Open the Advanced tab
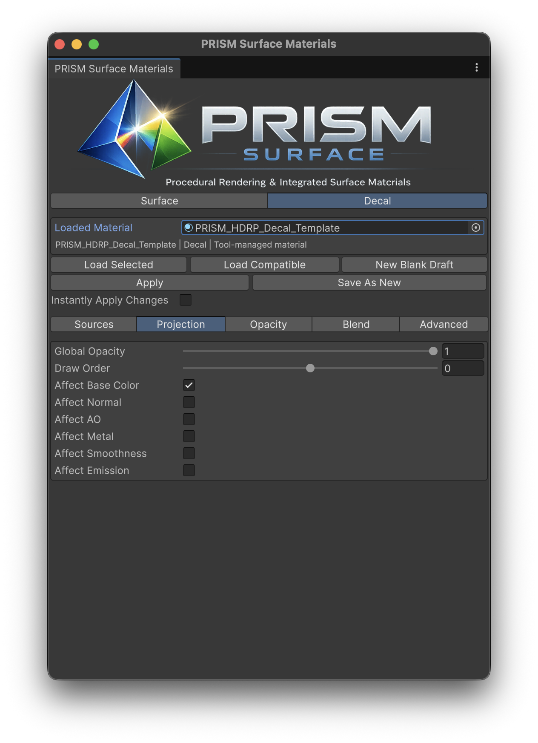The height and width of the screenshot is (743, 538). 444,324
